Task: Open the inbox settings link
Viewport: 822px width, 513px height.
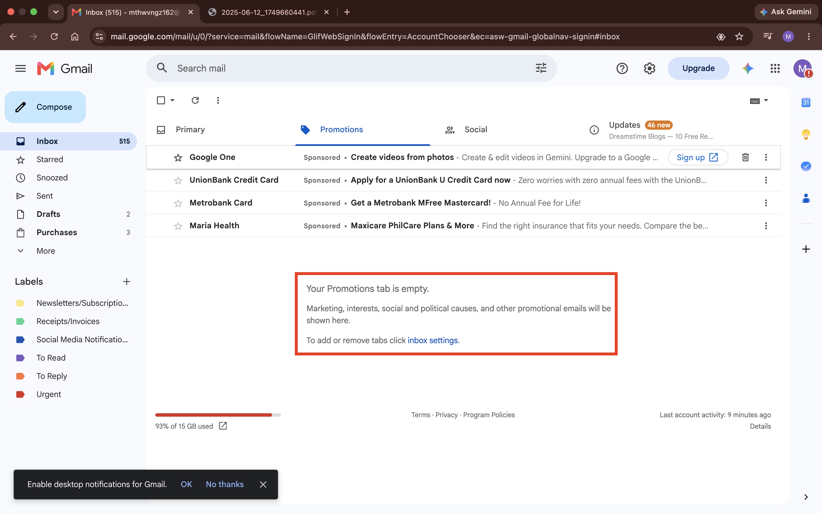Action: click(x=433, y=340)
